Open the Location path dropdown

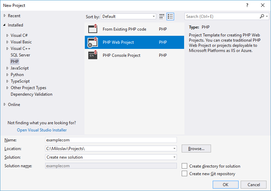click(174, 149)
